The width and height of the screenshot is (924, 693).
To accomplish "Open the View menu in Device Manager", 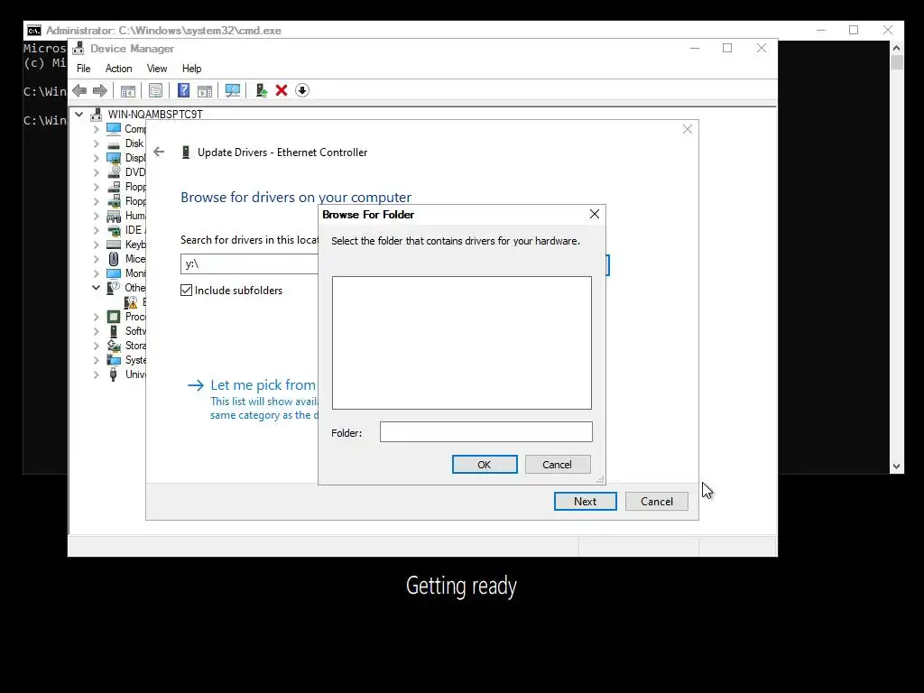I will (157, 69).
